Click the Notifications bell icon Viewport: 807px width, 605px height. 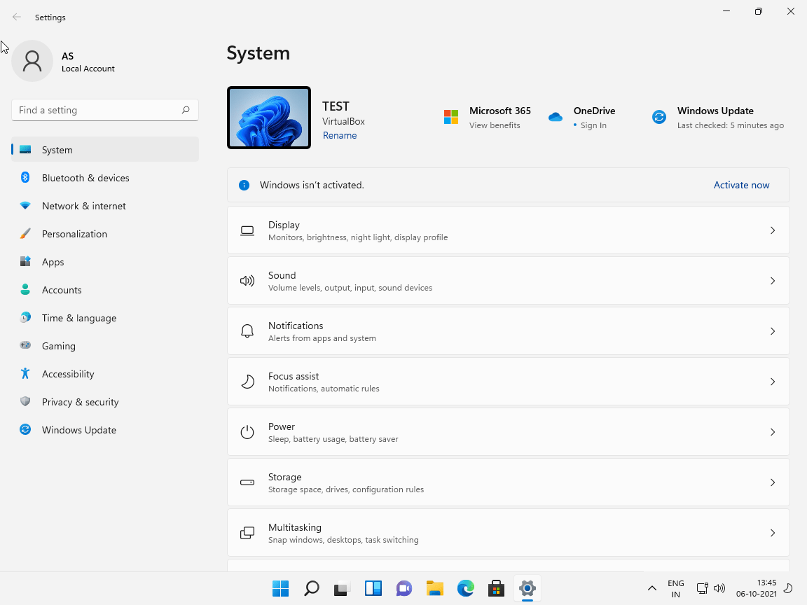click(247, 331)
